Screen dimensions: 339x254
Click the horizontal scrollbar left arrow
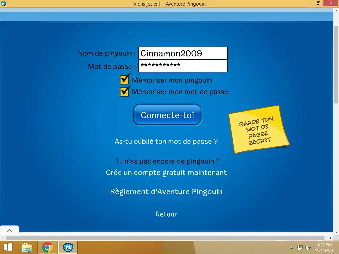[x=2, y=238]
